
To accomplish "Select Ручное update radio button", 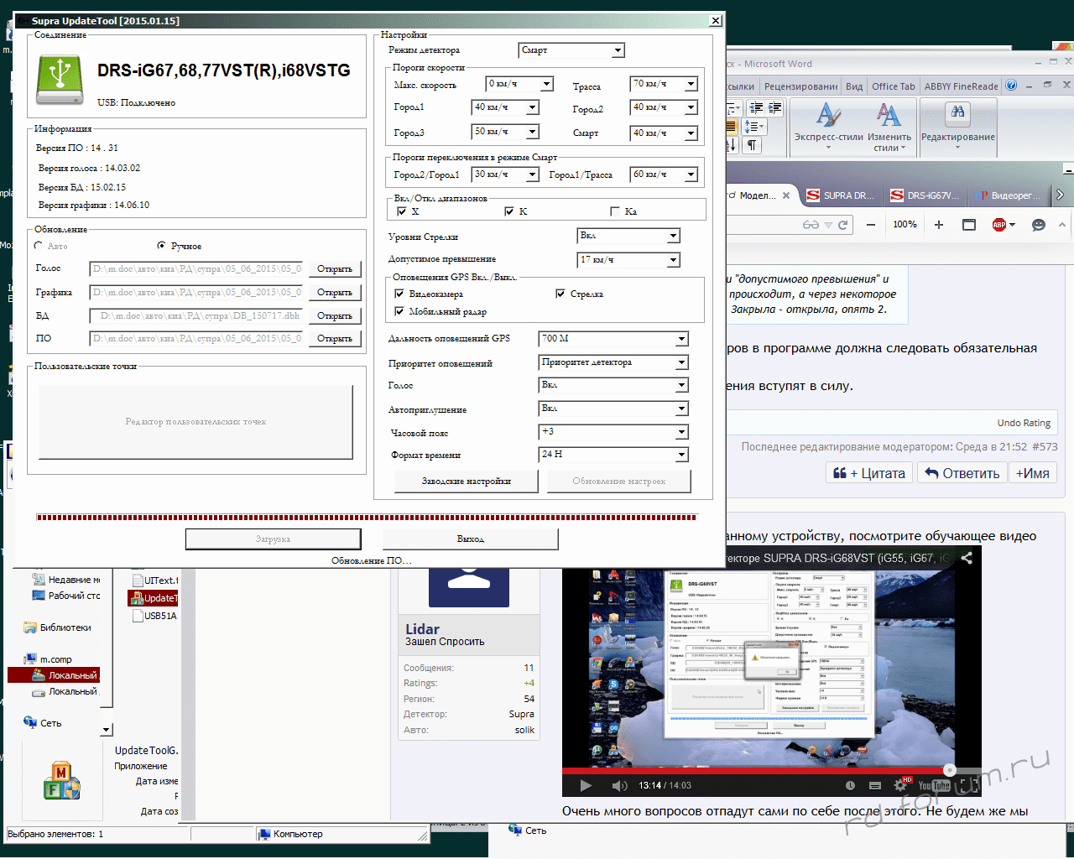I will [161, 246].
